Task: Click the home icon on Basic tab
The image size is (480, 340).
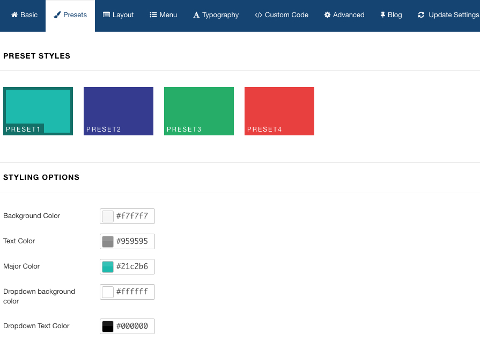Action: pos(14,15)
